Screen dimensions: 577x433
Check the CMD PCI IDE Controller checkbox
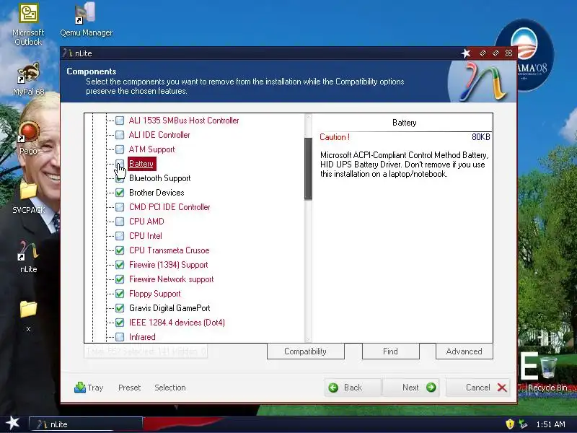tap(120, 207)
